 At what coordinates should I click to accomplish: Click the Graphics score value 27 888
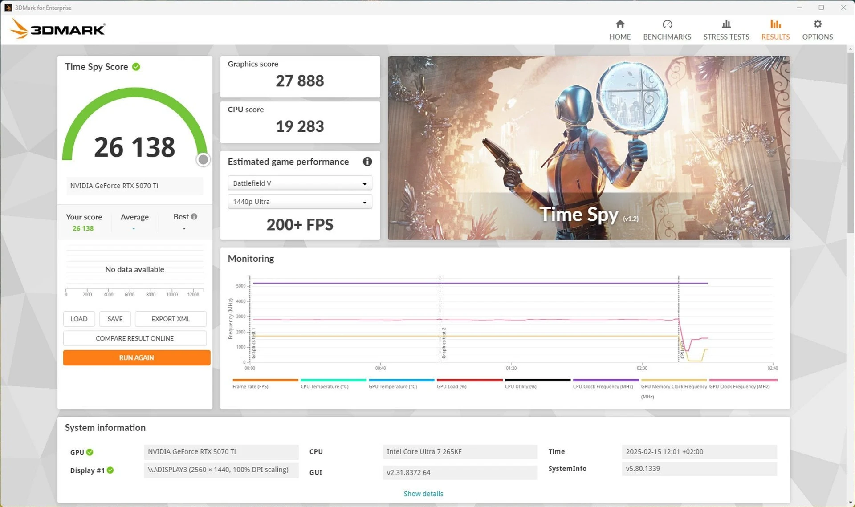300,81
